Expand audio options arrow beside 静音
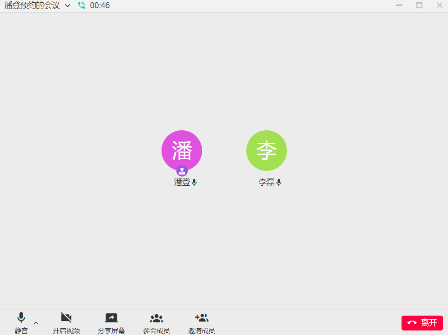 click(36, 323)
